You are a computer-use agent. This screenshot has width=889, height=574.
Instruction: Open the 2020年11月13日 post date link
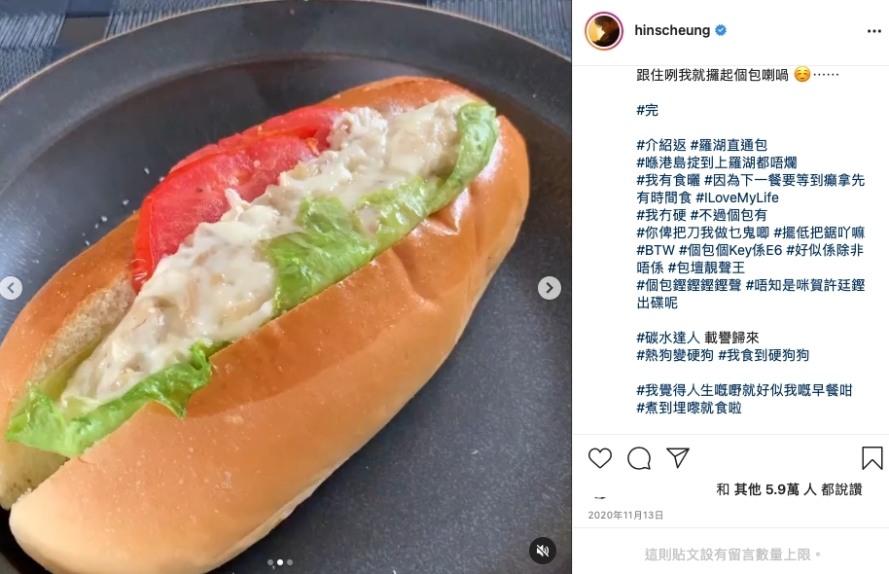tap(625, 515)
